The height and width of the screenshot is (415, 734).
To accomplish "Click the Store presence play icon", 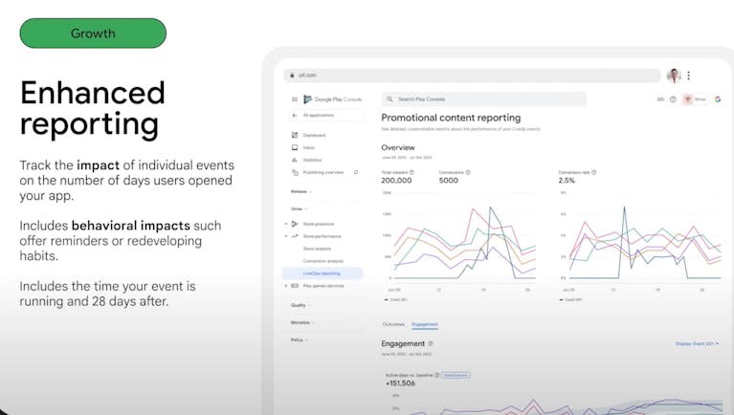I will pyautogui.click(x=295, y=224).
